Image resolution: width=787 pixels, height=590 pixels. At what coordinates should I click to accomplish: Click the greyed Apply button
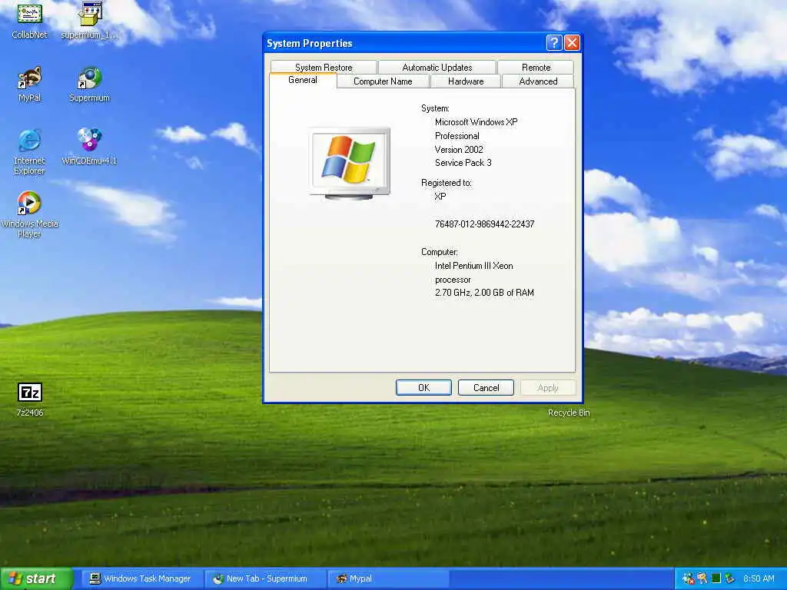pos(547,387)
